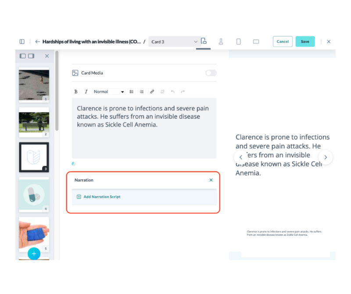Insert a hyperlink in the card text
This screenshot has width=351, height=294.
(152, 92)
